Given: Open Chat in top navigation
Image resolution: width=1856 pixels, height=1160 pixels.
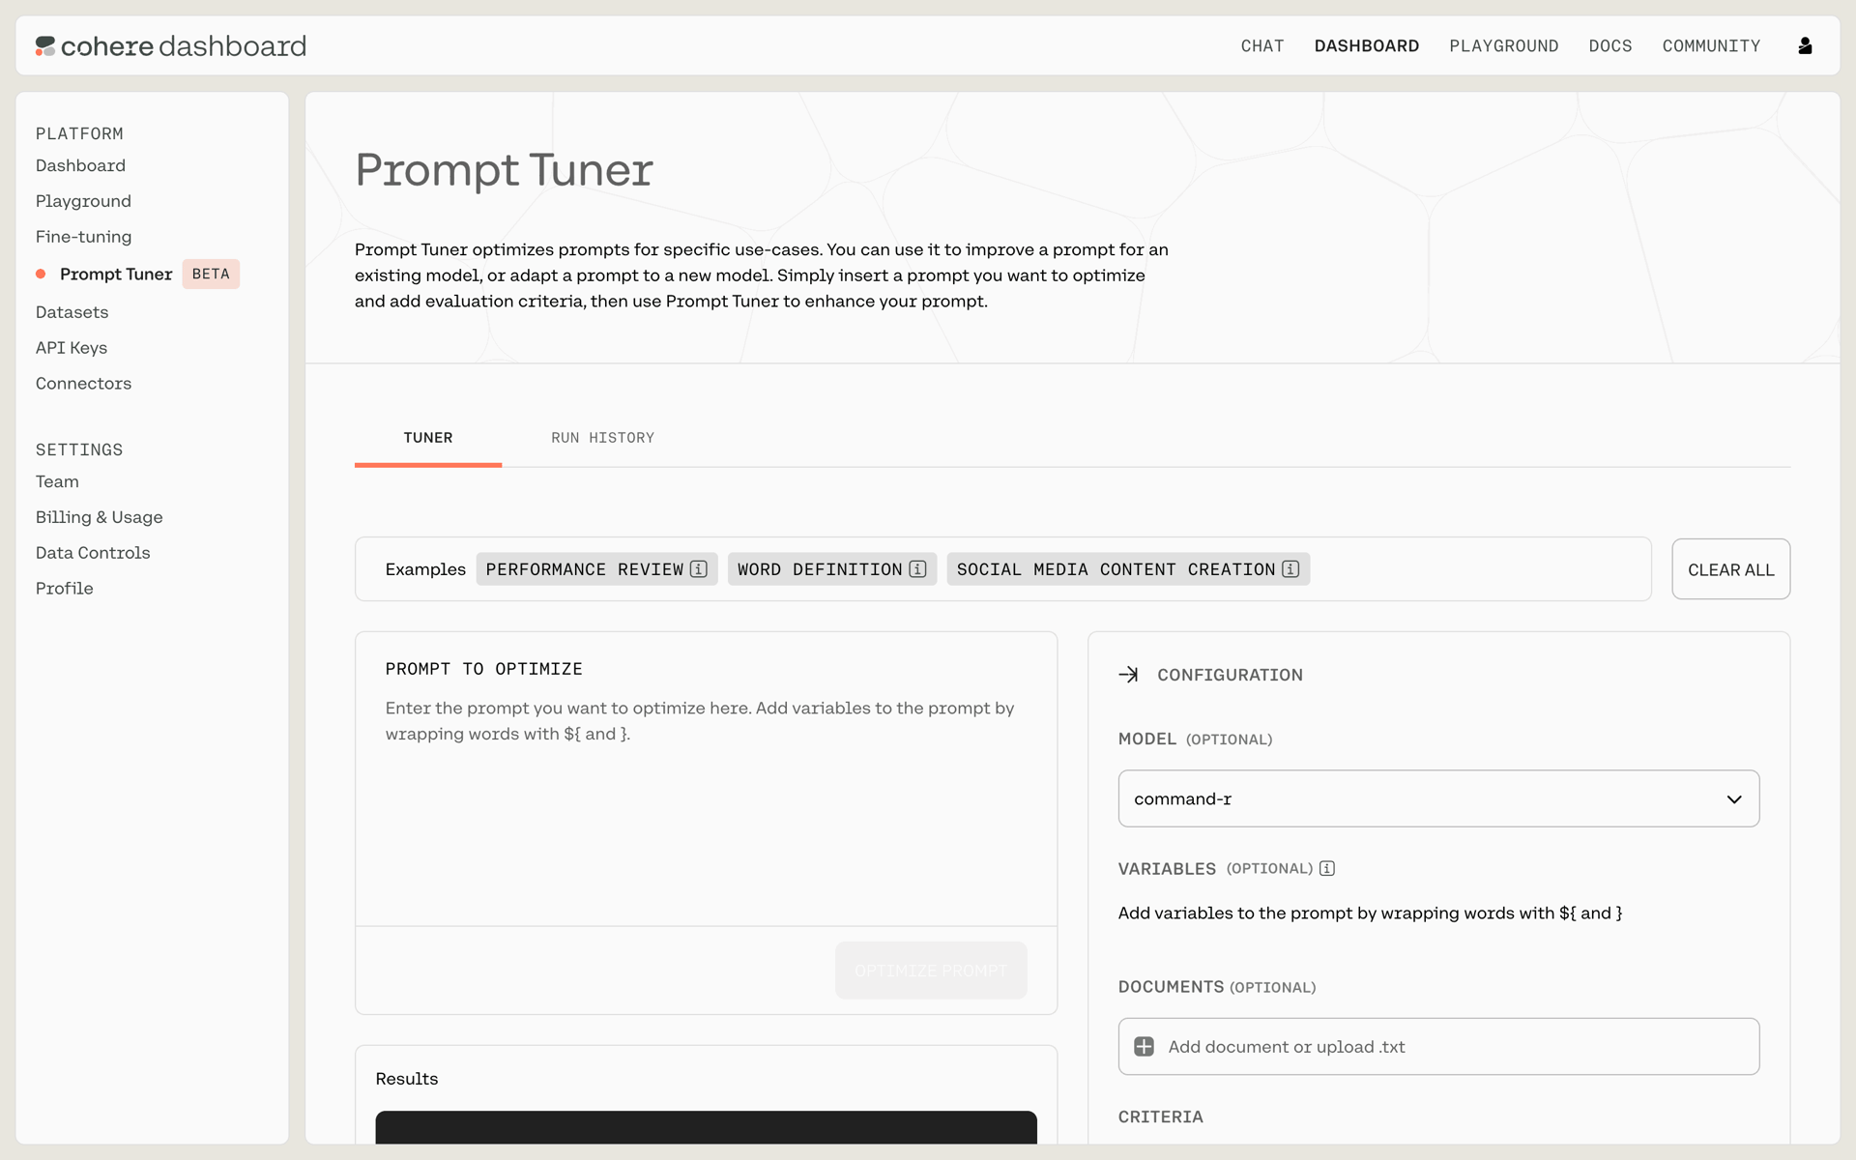Looking at the screenshot, I should [x=1262, y=45].
